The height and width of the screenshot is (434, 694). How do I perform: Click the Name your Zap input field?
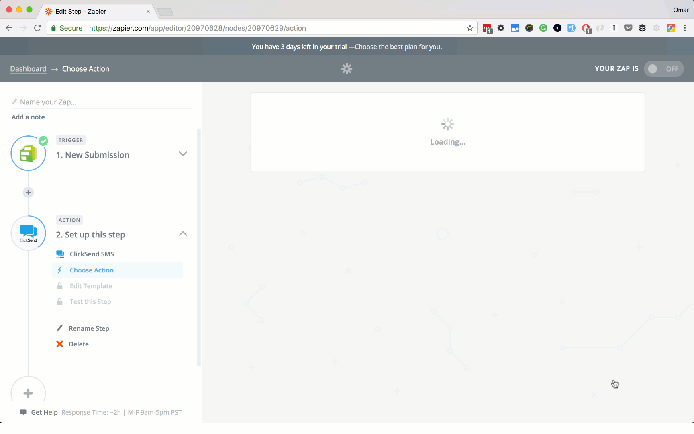tap(100, 102)
